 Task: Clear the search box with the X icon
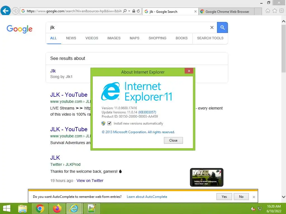tap(212, 28)
